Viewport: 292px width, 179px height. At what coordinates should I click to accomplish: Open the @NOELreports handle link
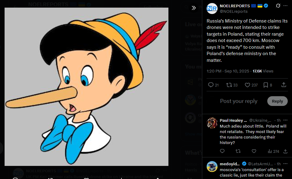point(233,12)
